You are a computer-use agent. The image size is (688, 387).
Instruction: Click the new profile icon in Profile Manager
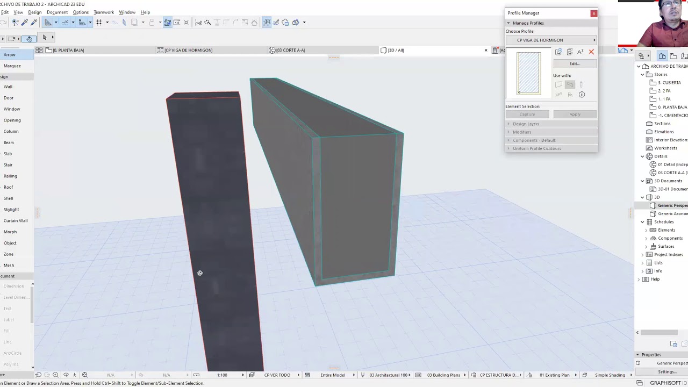tap(558, 52)
